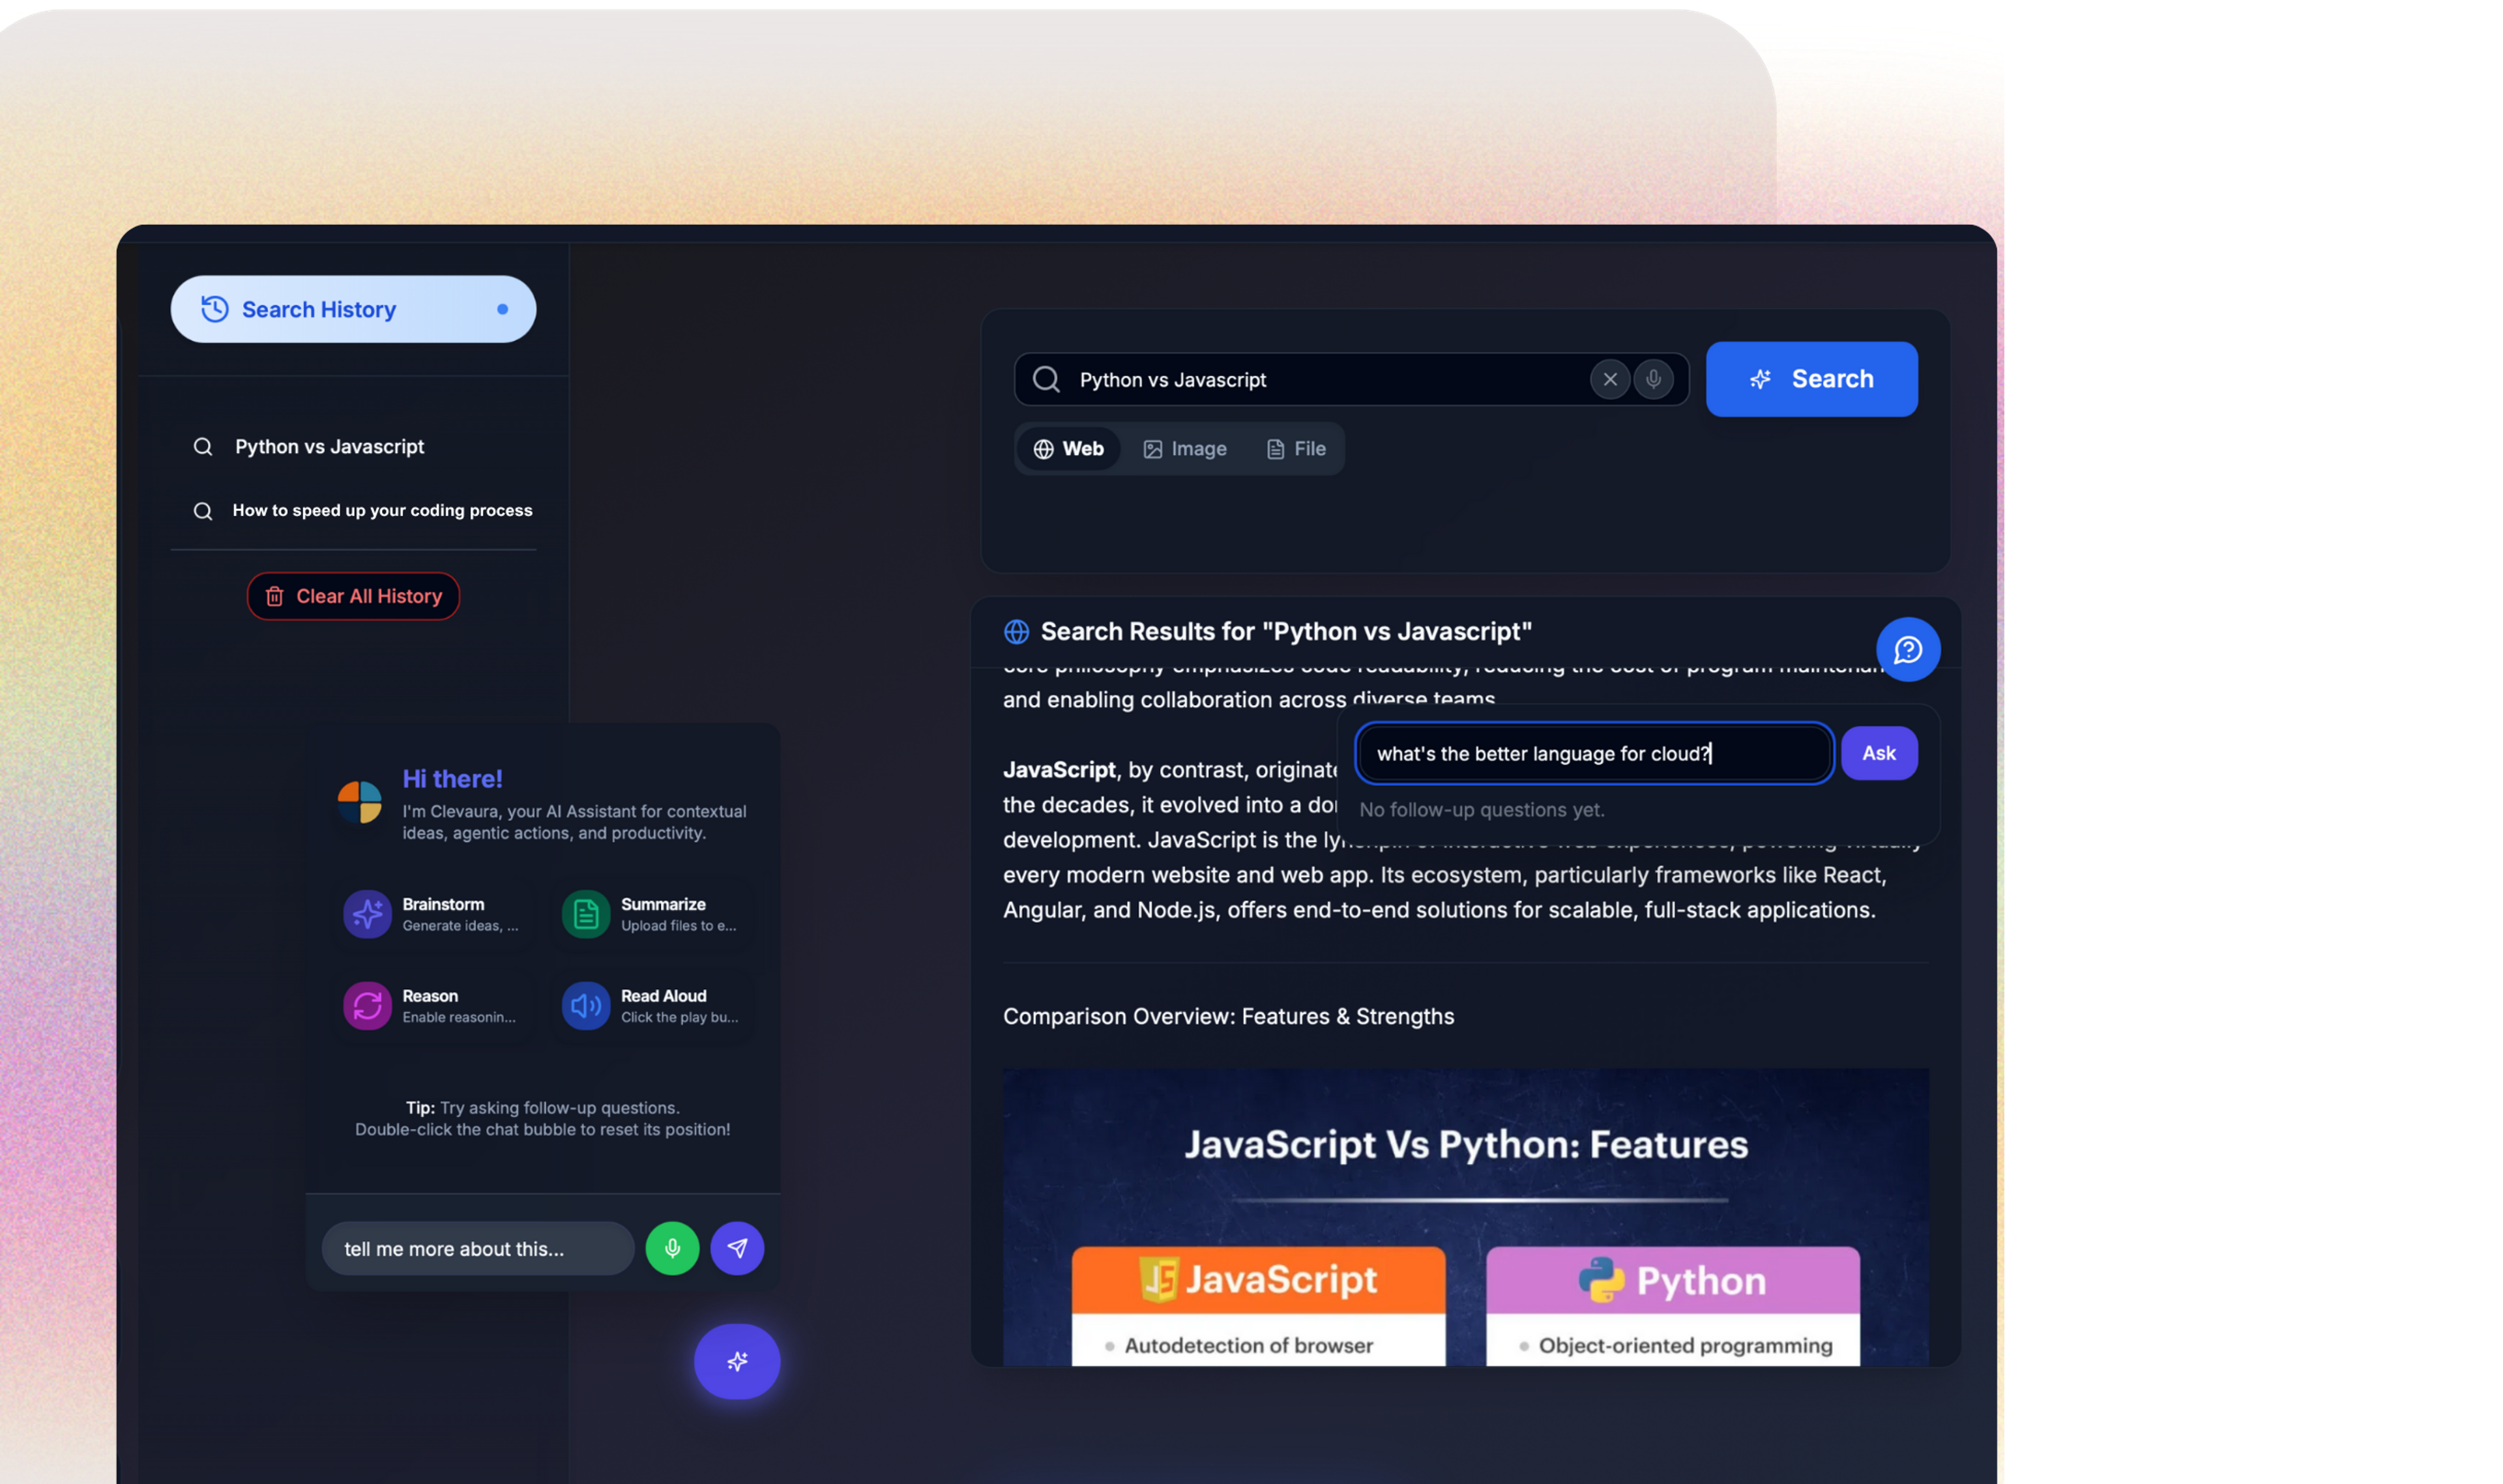The width and height of the screenshot is (2503, 1484).
Task: Click the trash icon in Clear All History
Action: click(x=274, y=597)
